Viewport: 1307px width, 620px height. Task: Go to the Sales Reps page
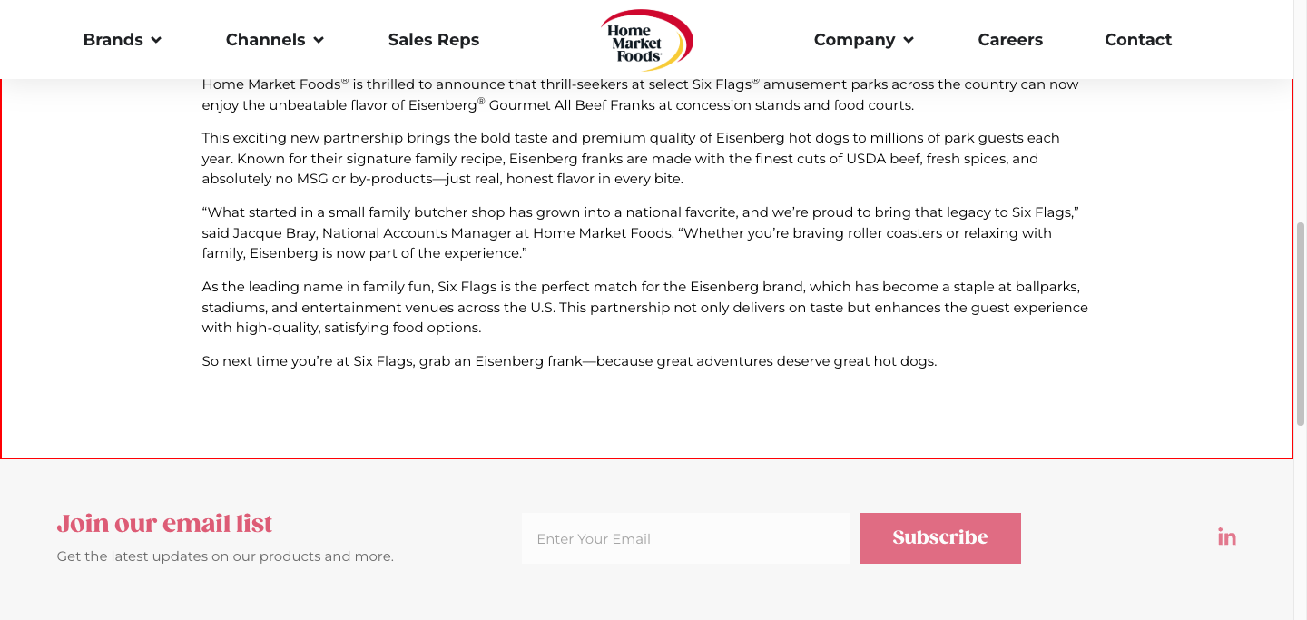point(434,40)
